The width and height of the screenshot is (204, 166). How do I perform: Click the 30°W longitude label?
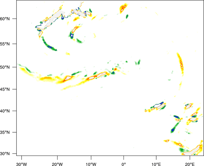[21, 164]
